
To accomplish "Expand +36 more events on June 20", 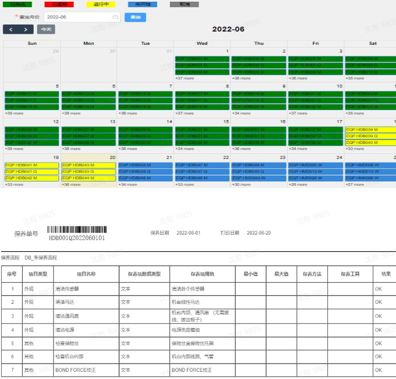I will coord(71,185).
